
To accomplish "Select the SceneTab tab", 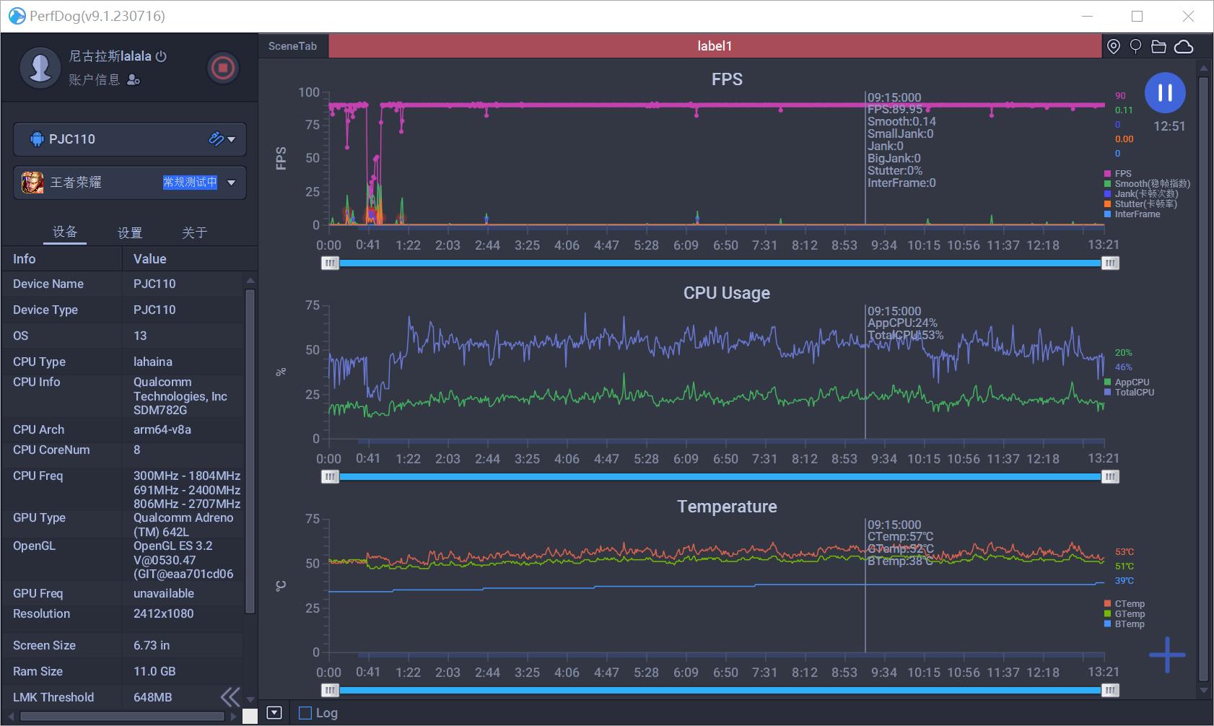I will pyautogui.click(x=292, y=46).
